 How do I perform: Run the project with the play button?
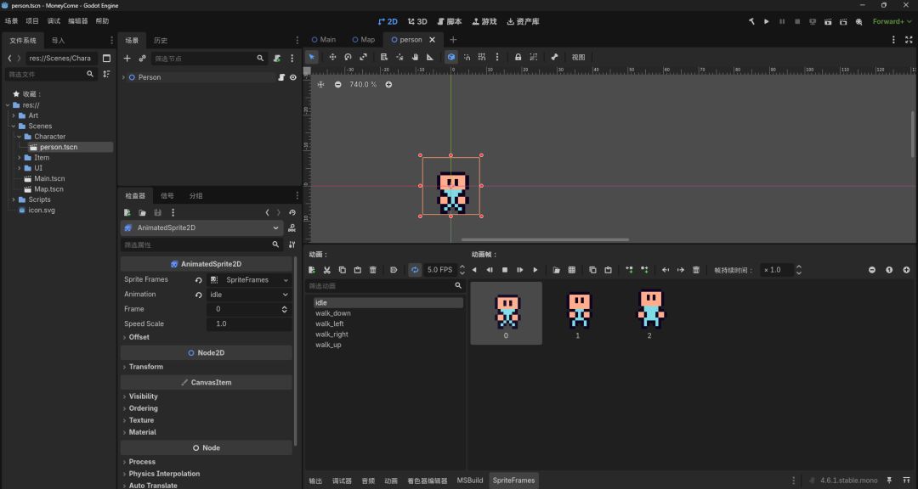(x=767, y=21)
